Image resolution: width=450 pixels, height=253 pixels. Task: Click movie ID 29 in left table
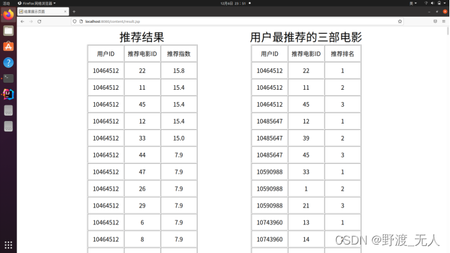coord(142,206)
